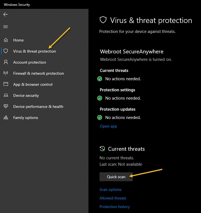Screen dimensions: 201x213
Task: Click the Device security laptop icon
Action: pos(6,95)
